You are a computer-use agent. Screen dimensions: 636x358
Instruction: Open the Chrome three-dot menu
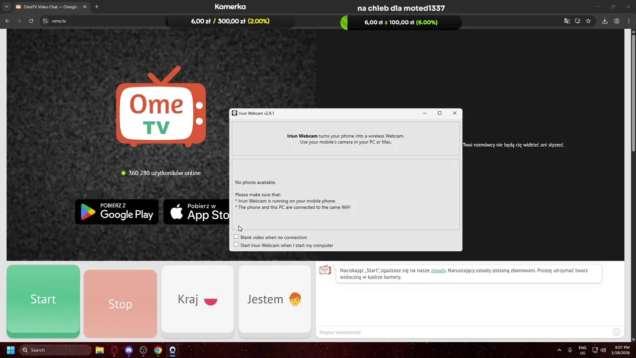tap(629, 21)
